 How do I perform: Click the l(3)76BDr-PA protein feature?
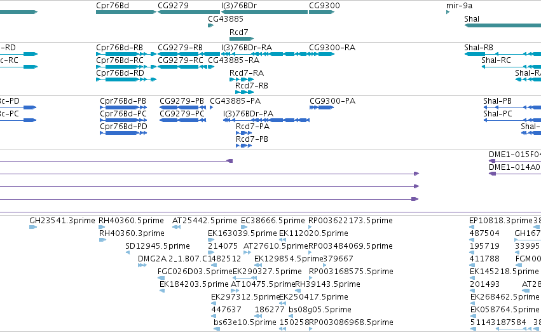click(266, 120)
